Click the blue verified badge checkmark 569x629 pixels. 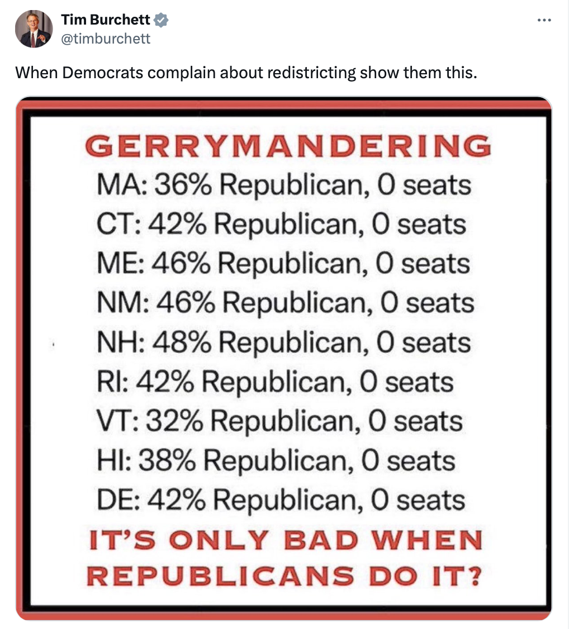click(x=162, y=20)
